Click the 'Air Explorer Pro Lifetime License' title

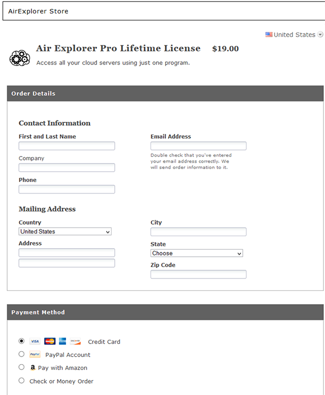(x=118, y=48)
